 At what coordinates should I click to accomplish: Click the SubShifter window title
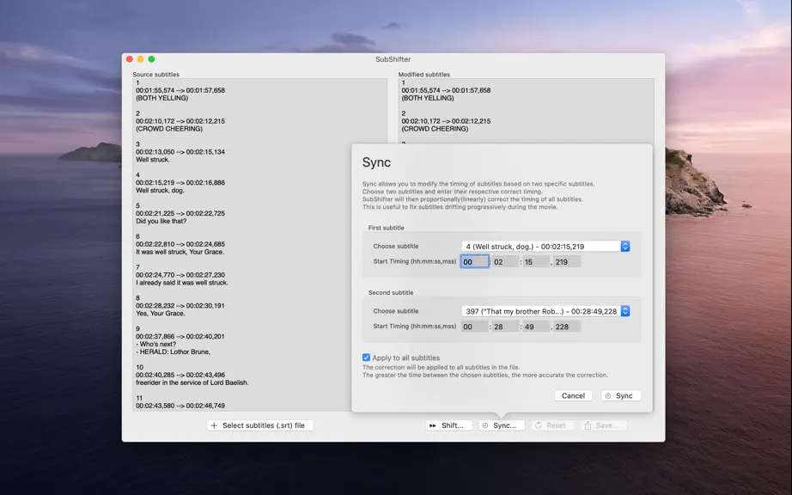click(393, 59)
